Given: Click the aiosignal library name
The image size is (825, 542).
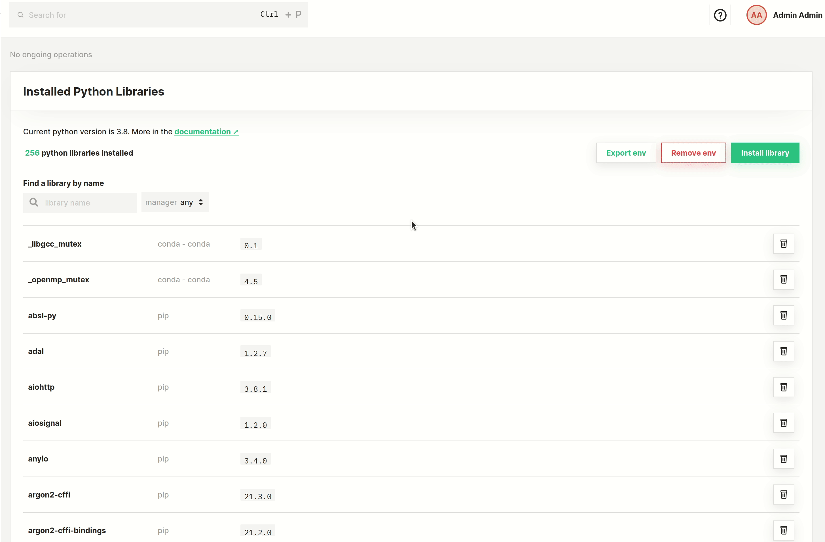Looking at the screenshot, I should click(x=45, y=423).
